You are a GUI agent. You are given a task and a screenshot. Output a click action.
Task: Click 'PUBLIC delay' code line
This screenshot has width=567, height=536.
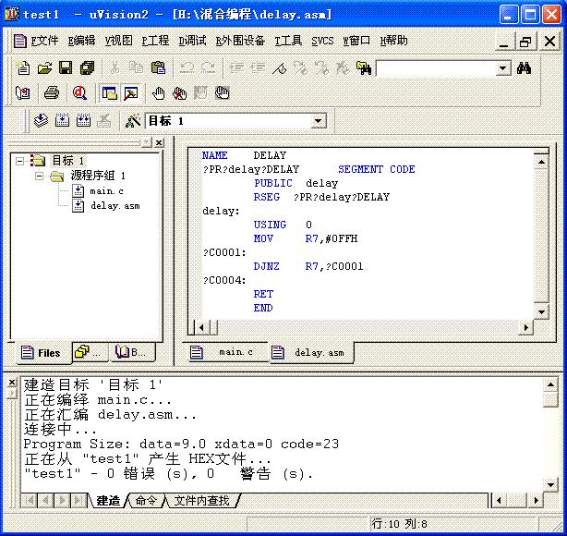(x=296, y=184)
